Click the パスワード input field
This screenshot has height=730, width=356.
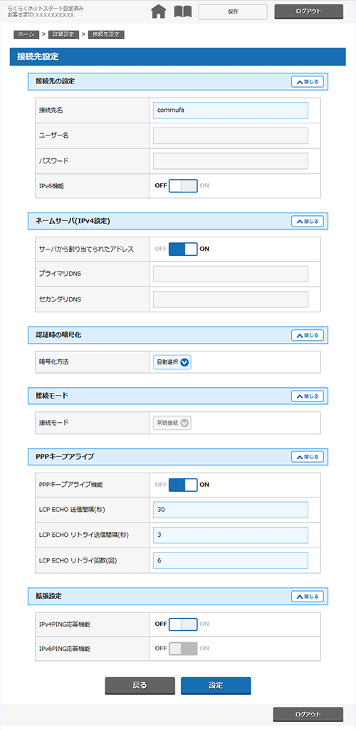click(x=231, y=160)
